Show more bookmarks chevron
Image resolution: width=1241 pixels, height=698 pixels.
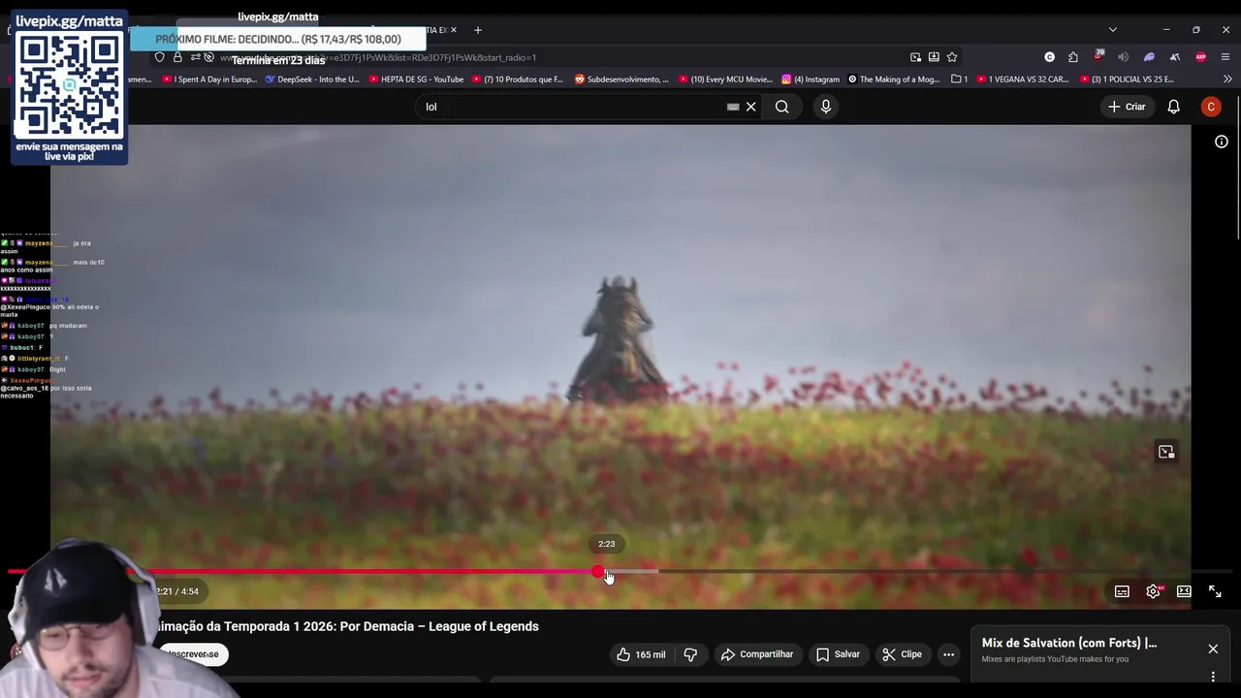(1227, 79)
